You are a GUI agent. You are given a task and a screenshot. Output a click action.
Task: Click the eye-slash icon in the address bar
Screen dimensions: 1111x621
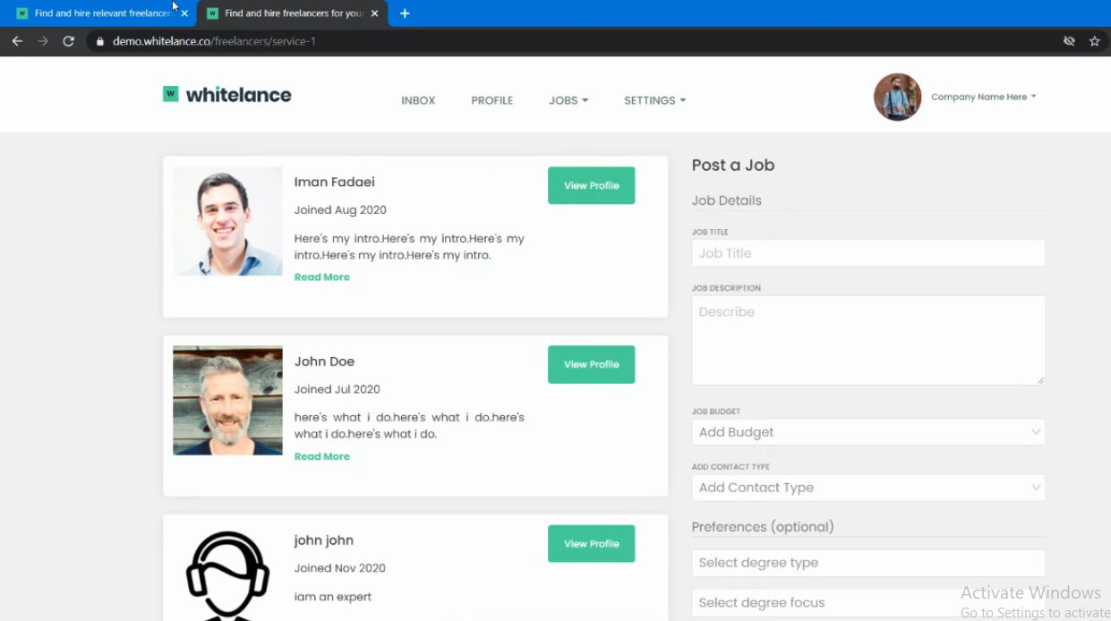(1069, 41)
